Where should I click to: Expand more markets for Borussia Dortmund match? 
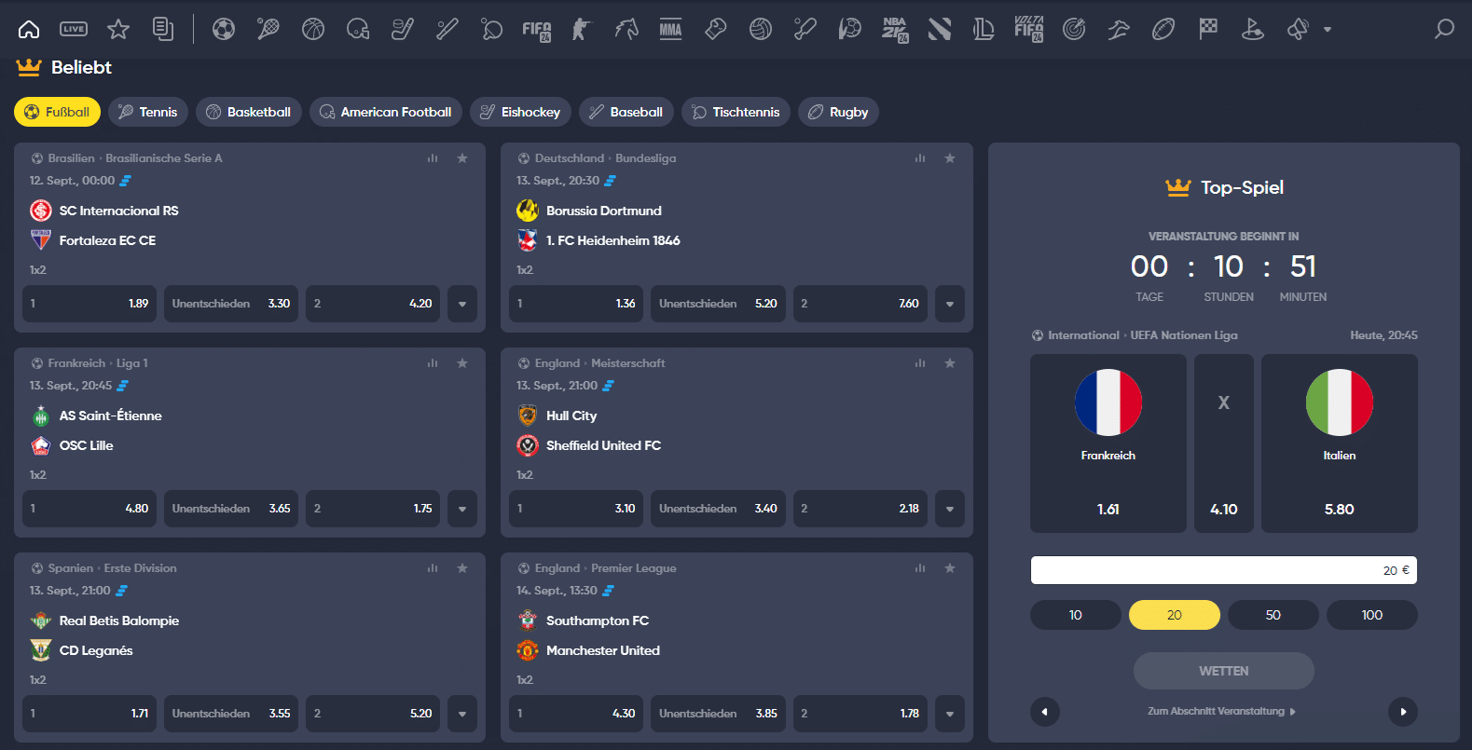(950, 304)
